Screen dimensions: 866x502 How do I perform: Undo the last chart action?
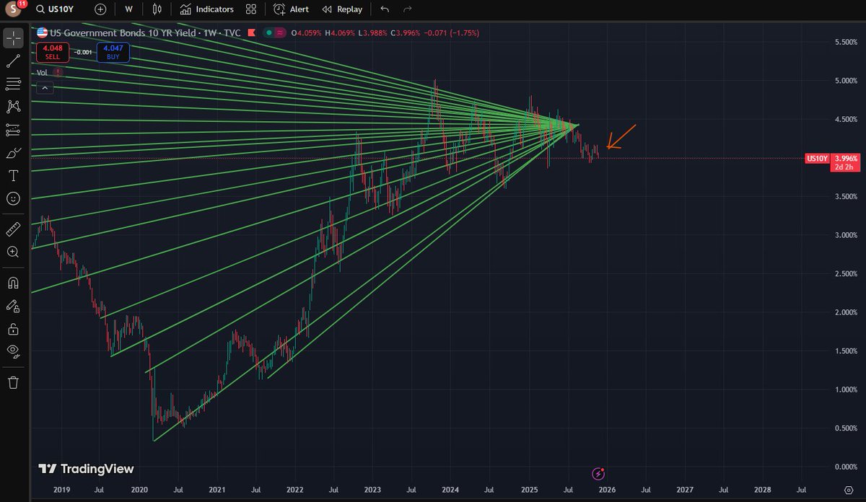pos(385,9)
